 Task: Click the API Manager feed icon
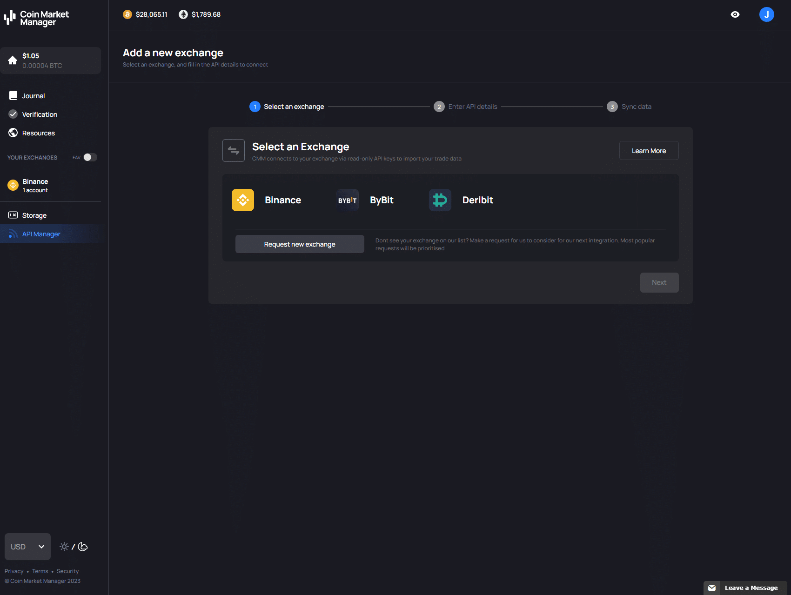pos(13,234)
